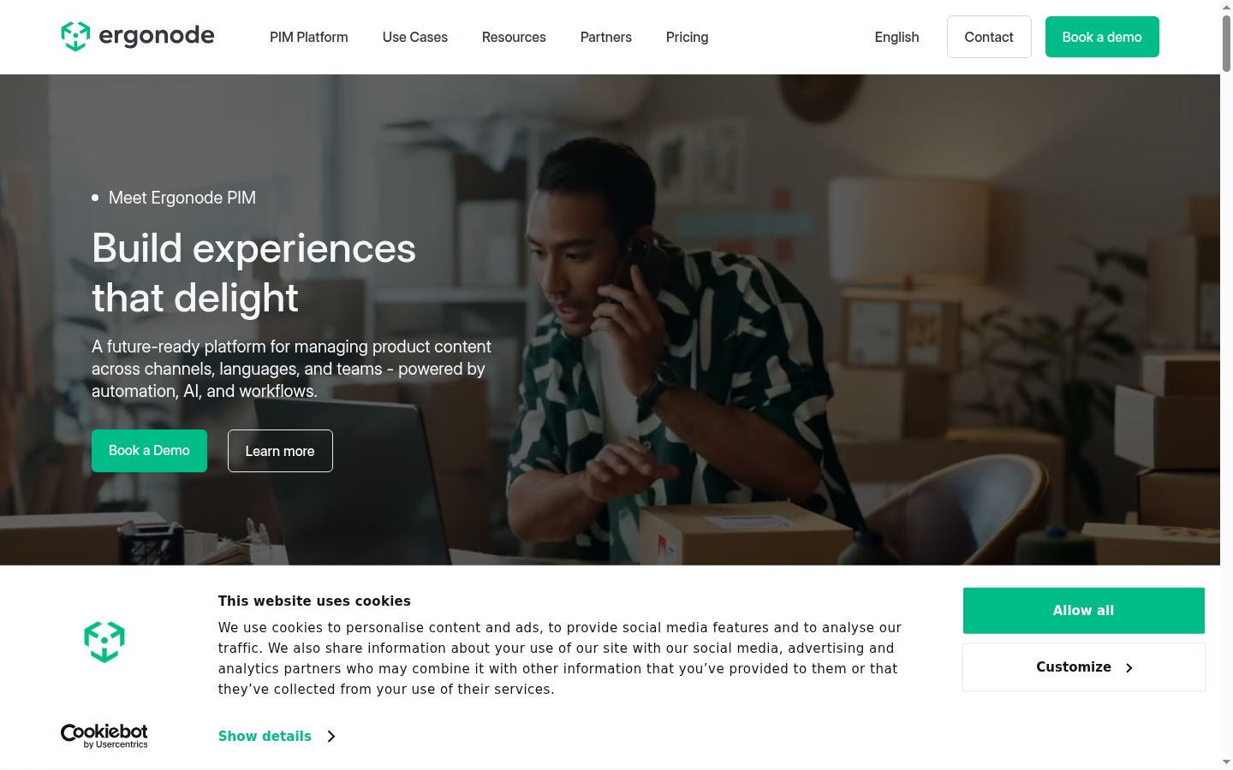Image resolution: width=1233 pixels, height=770 pixels.
Task: Click the green cube icon in cookie banner
Action: [x=104, y=642]
